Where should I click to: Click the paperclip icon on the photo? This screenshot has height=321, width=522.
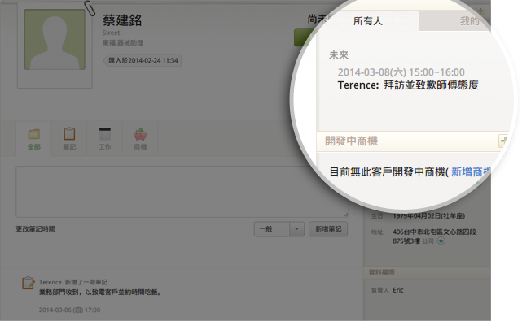(x=90, y=8)
